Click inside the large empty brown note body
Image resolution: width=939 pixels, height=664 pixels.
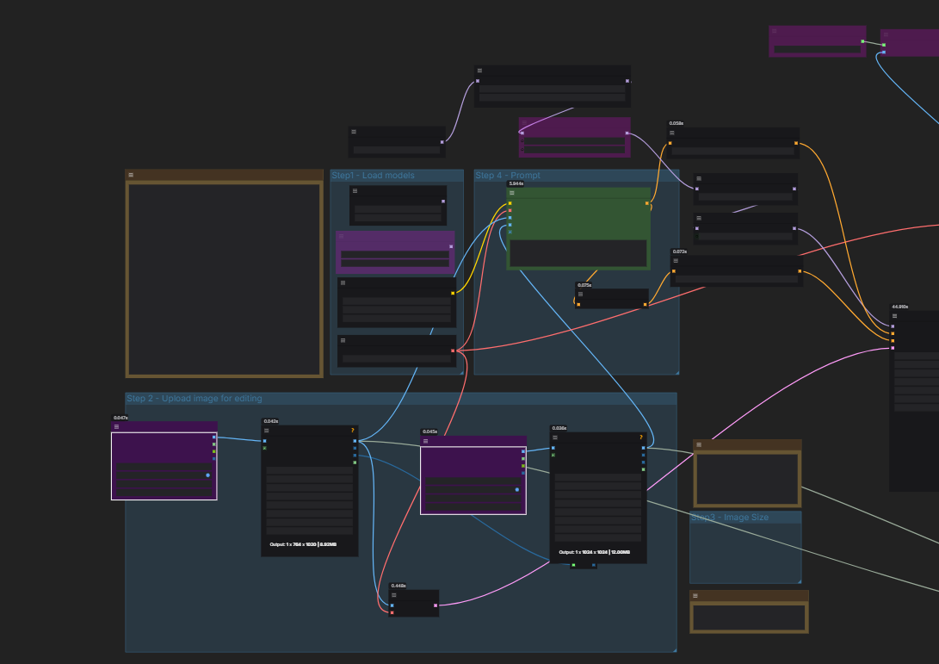pyautogui.click(x=224, y=279)
